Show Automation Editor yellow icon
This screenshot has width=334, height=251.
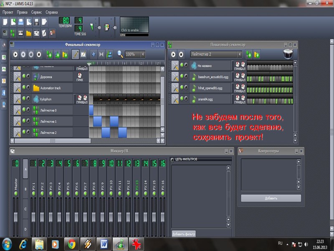(x=28, y=33)
